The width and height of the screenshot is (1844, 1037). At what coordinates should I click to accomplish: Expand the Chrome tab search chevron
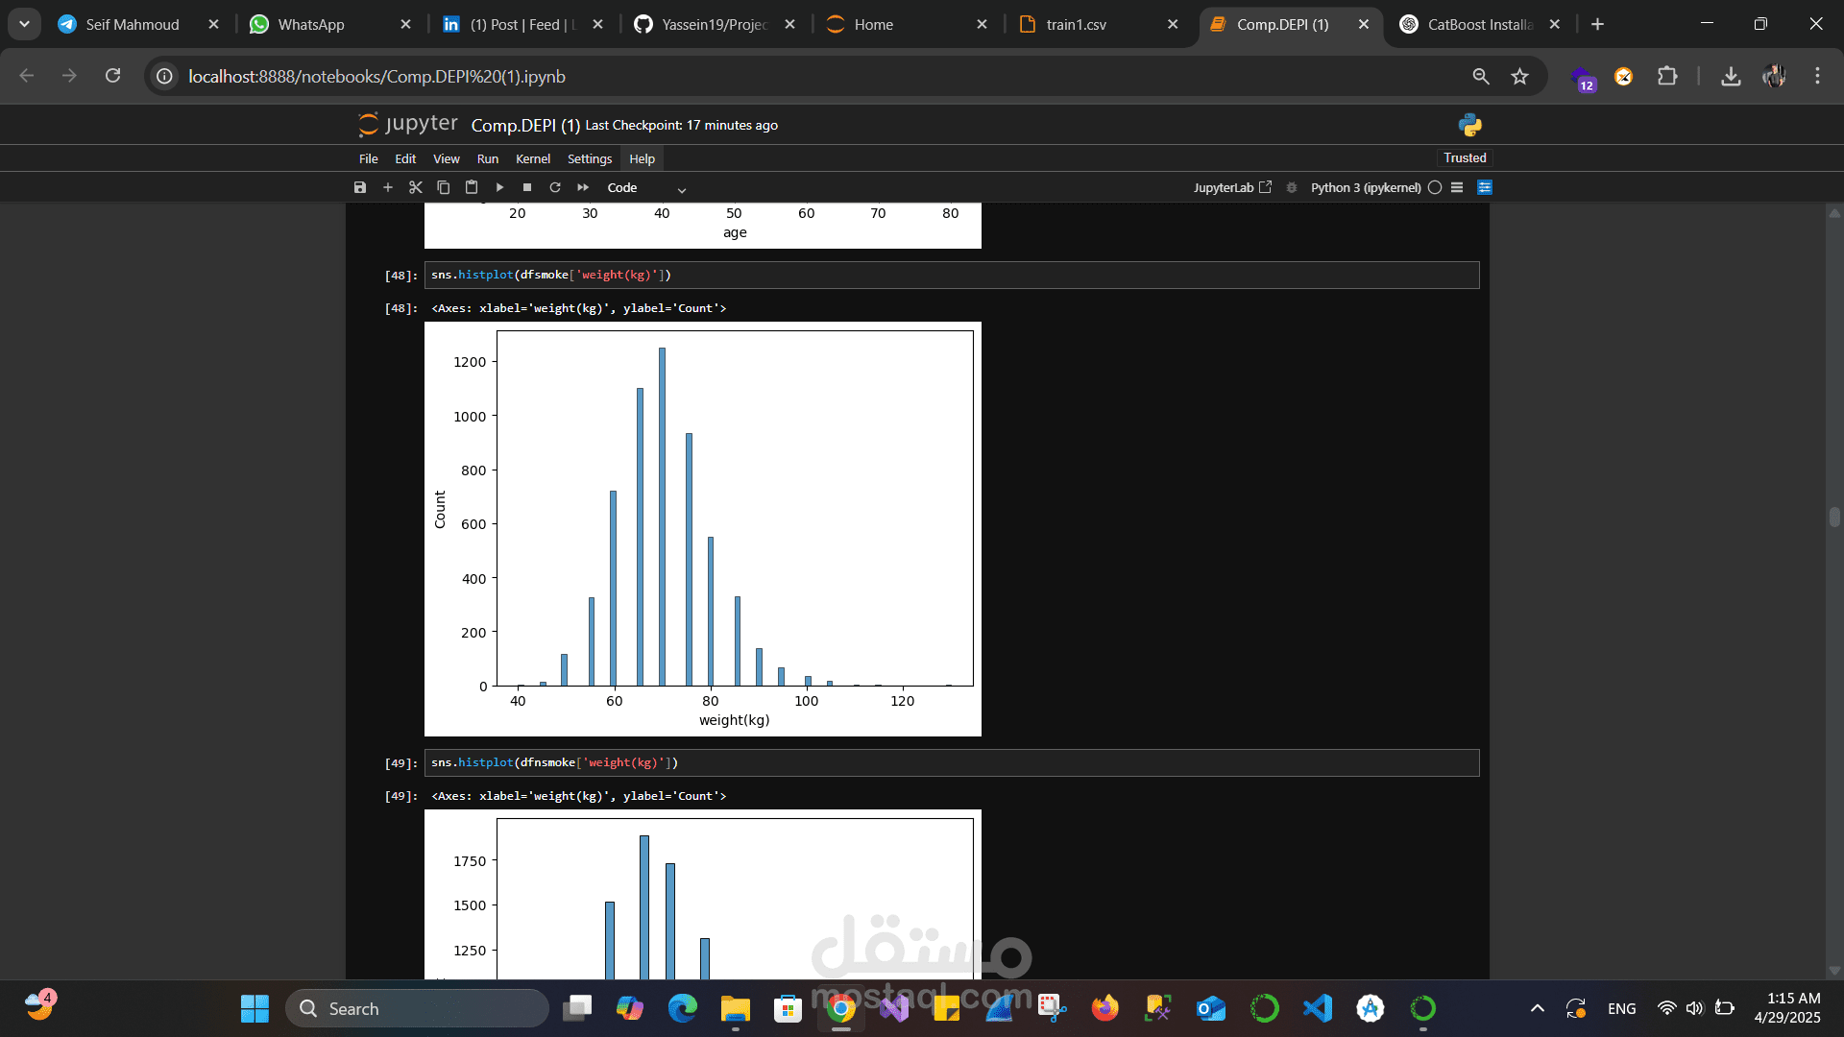coord(24,24)
